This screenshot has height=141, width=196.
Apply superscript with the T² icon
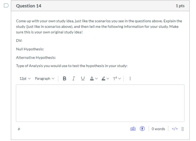coord(115,79)
